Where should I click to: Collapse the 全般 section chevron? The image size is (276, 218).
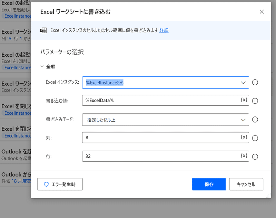pyautogui.click(x=42, y=66)
